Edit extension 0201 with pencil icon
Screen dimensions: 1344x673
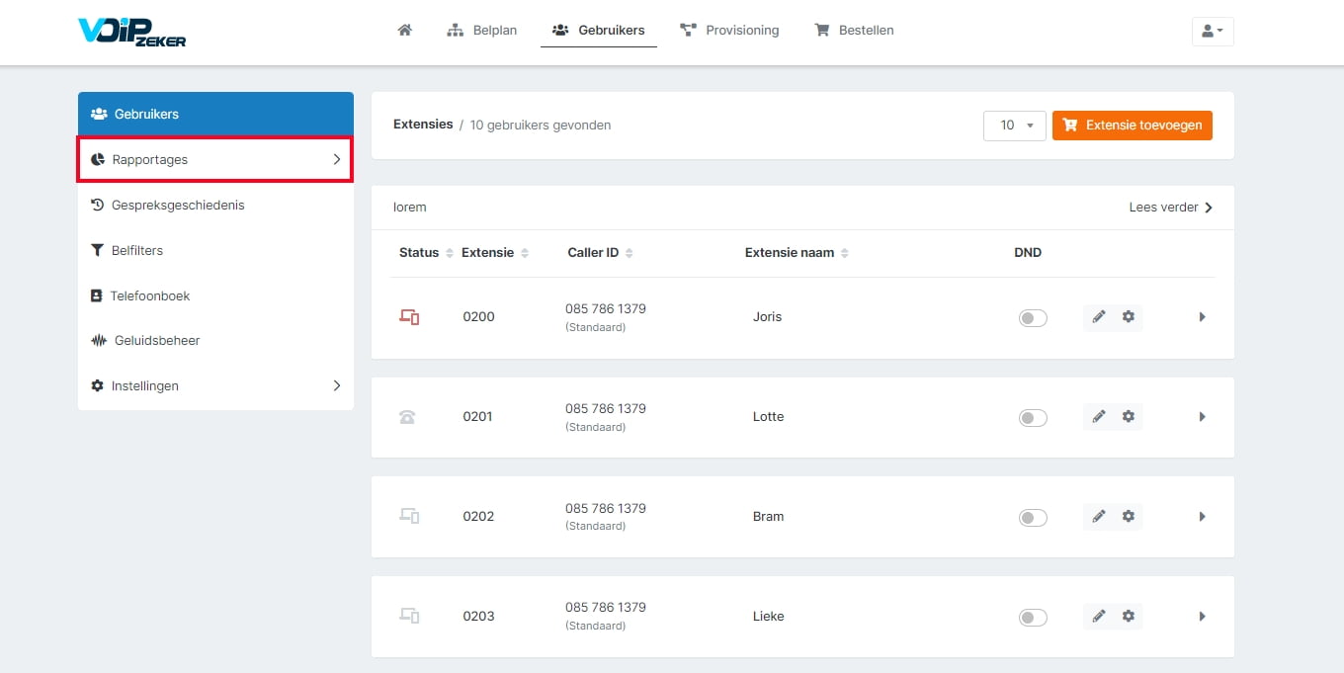tap(1099, 417)
